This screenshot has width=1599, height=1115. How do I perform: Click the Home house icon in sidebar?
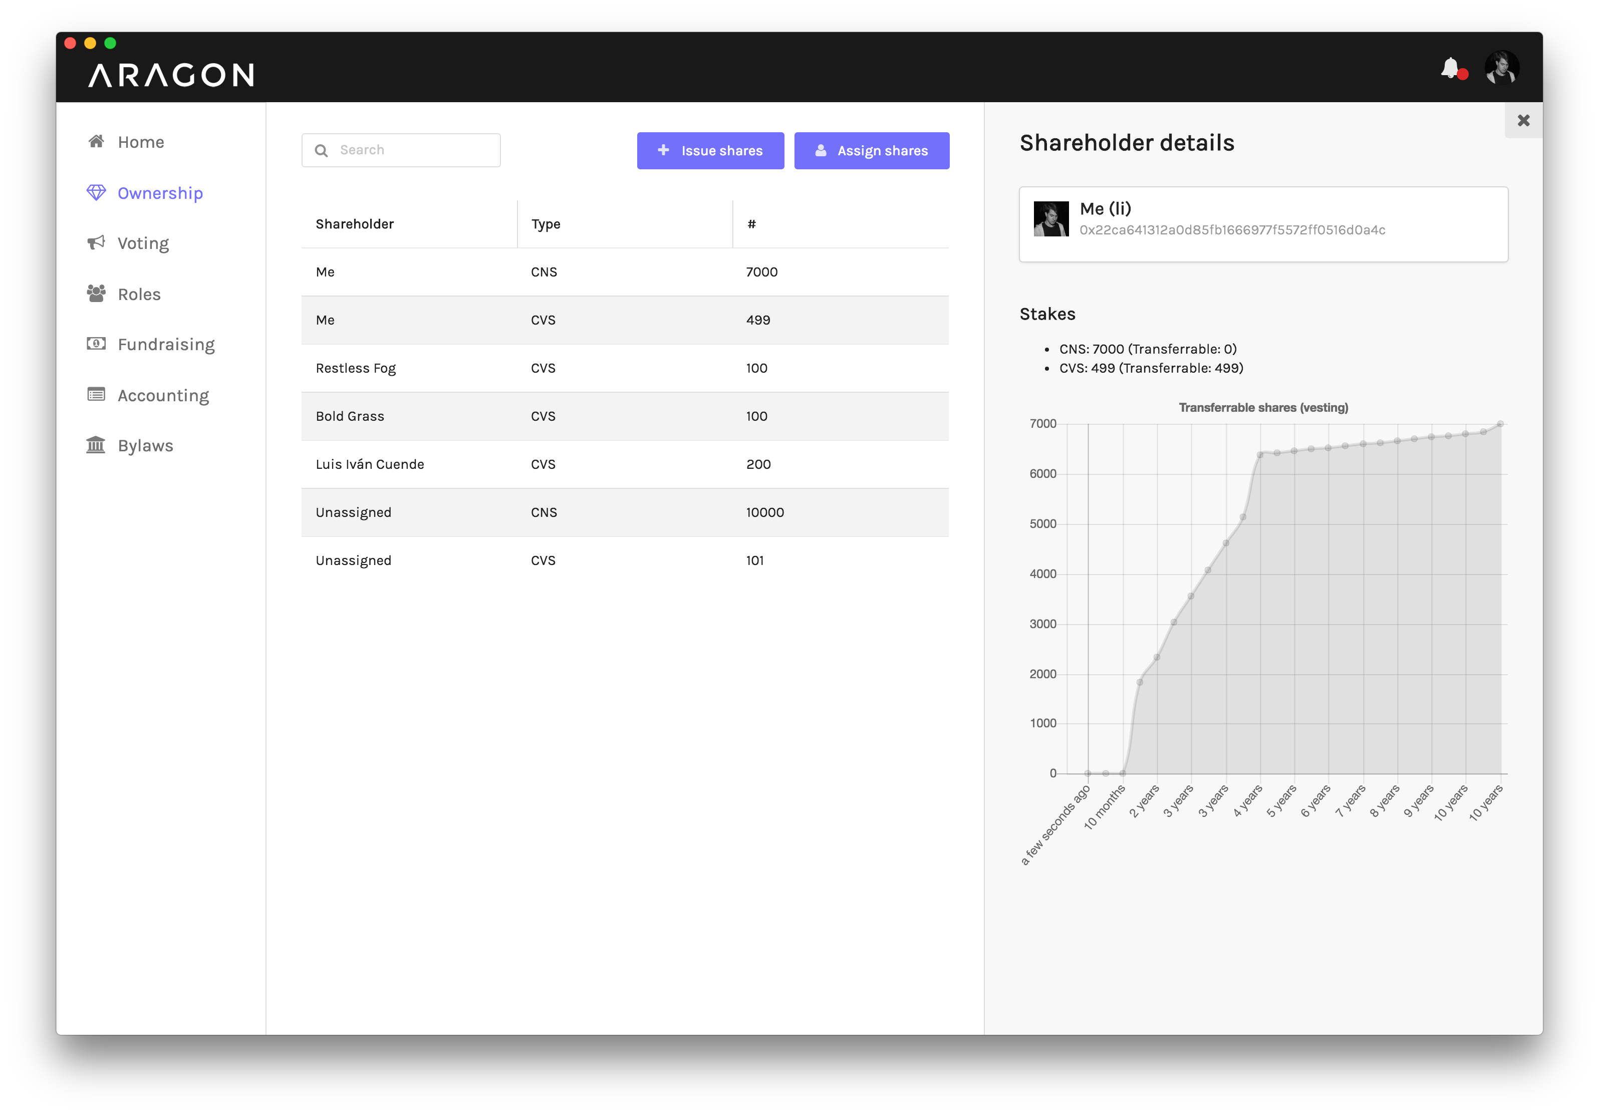pos(96,141)
